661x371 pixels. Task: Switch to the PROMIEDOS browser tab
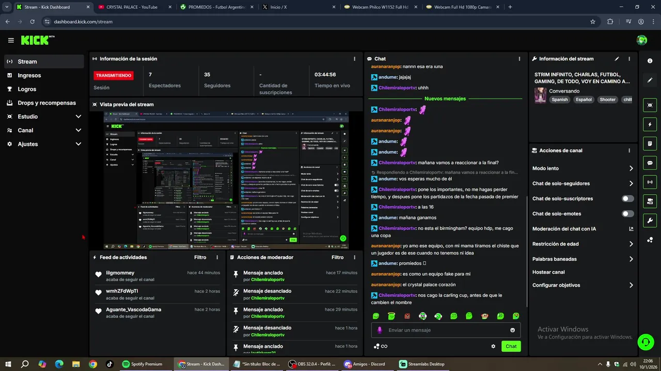coord(216,7)
